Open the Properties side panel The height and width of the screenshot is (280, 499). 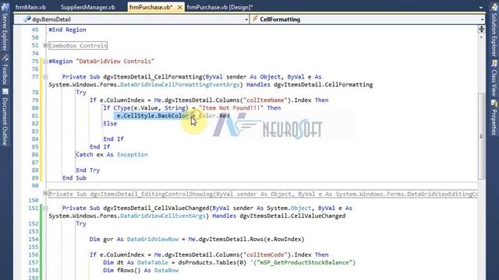click(x=494, y=122)
